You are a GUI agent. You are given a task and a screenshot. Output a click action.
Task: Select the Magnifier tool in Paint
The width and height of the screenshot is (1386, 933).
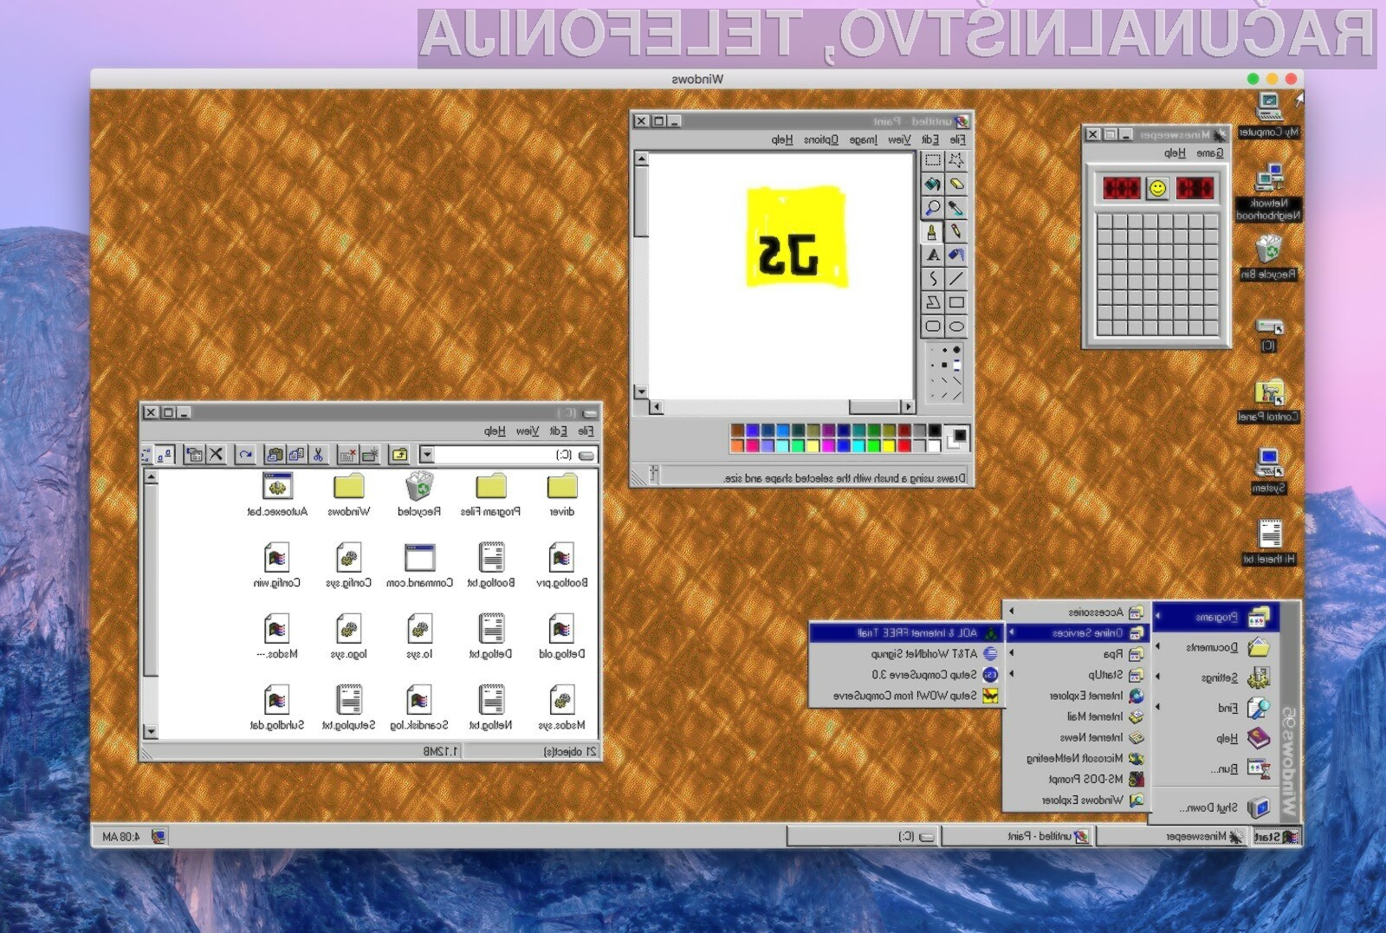point(931,207)
